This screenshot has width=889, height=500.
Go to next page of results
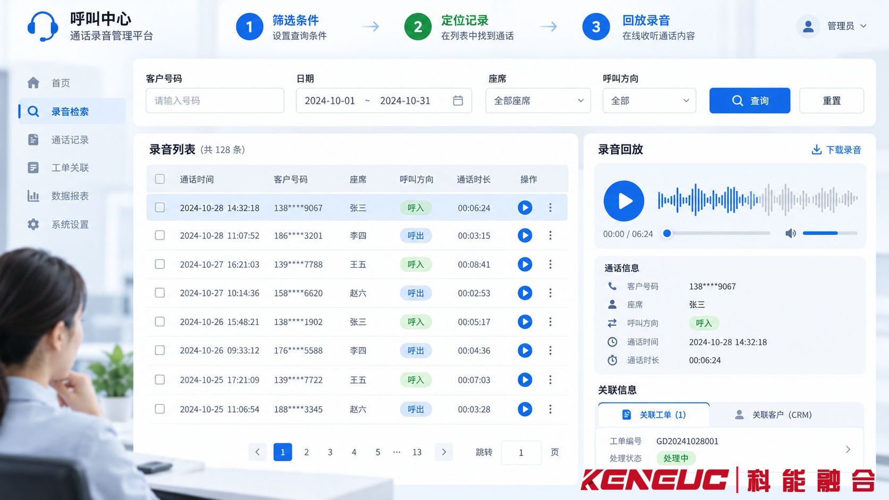coord(443,452)
